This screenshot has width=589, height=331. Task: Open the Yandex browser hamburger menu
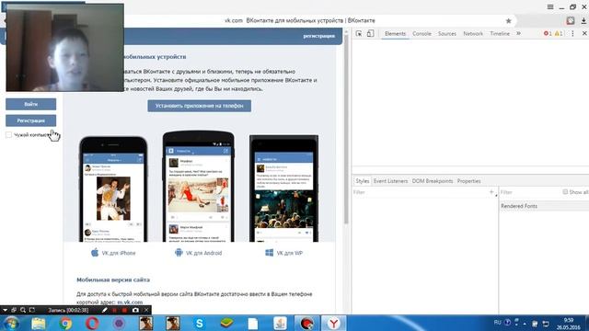[x=550, y=6]
